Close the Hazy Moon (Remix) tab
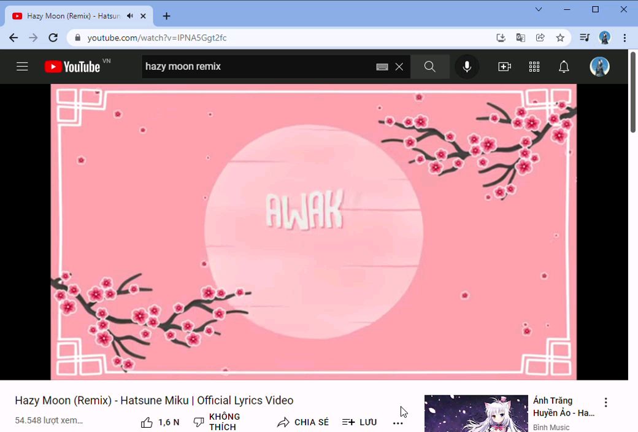638x432 pixels. tap(143, 16)
